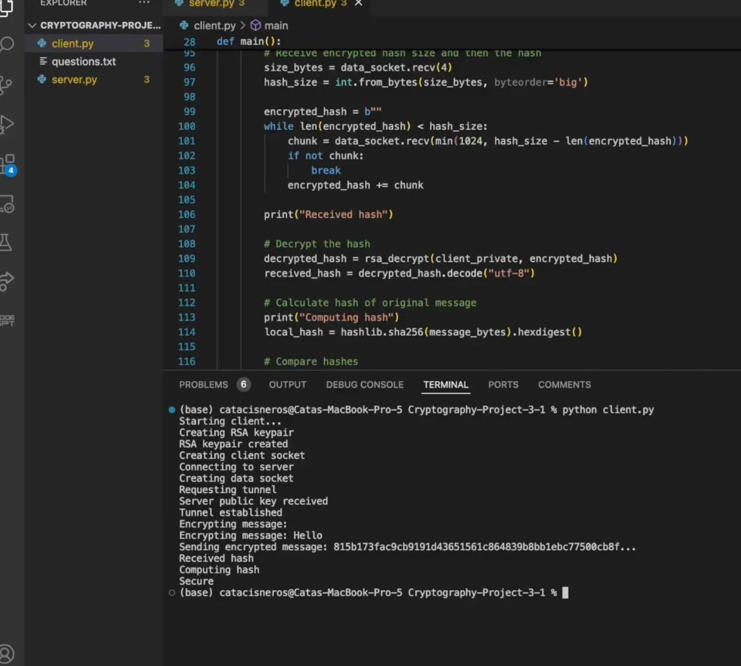The width and height of the screenshot is (741, 666).
Task: Close the client.py editor tab
Action: [x=358, y=3]
